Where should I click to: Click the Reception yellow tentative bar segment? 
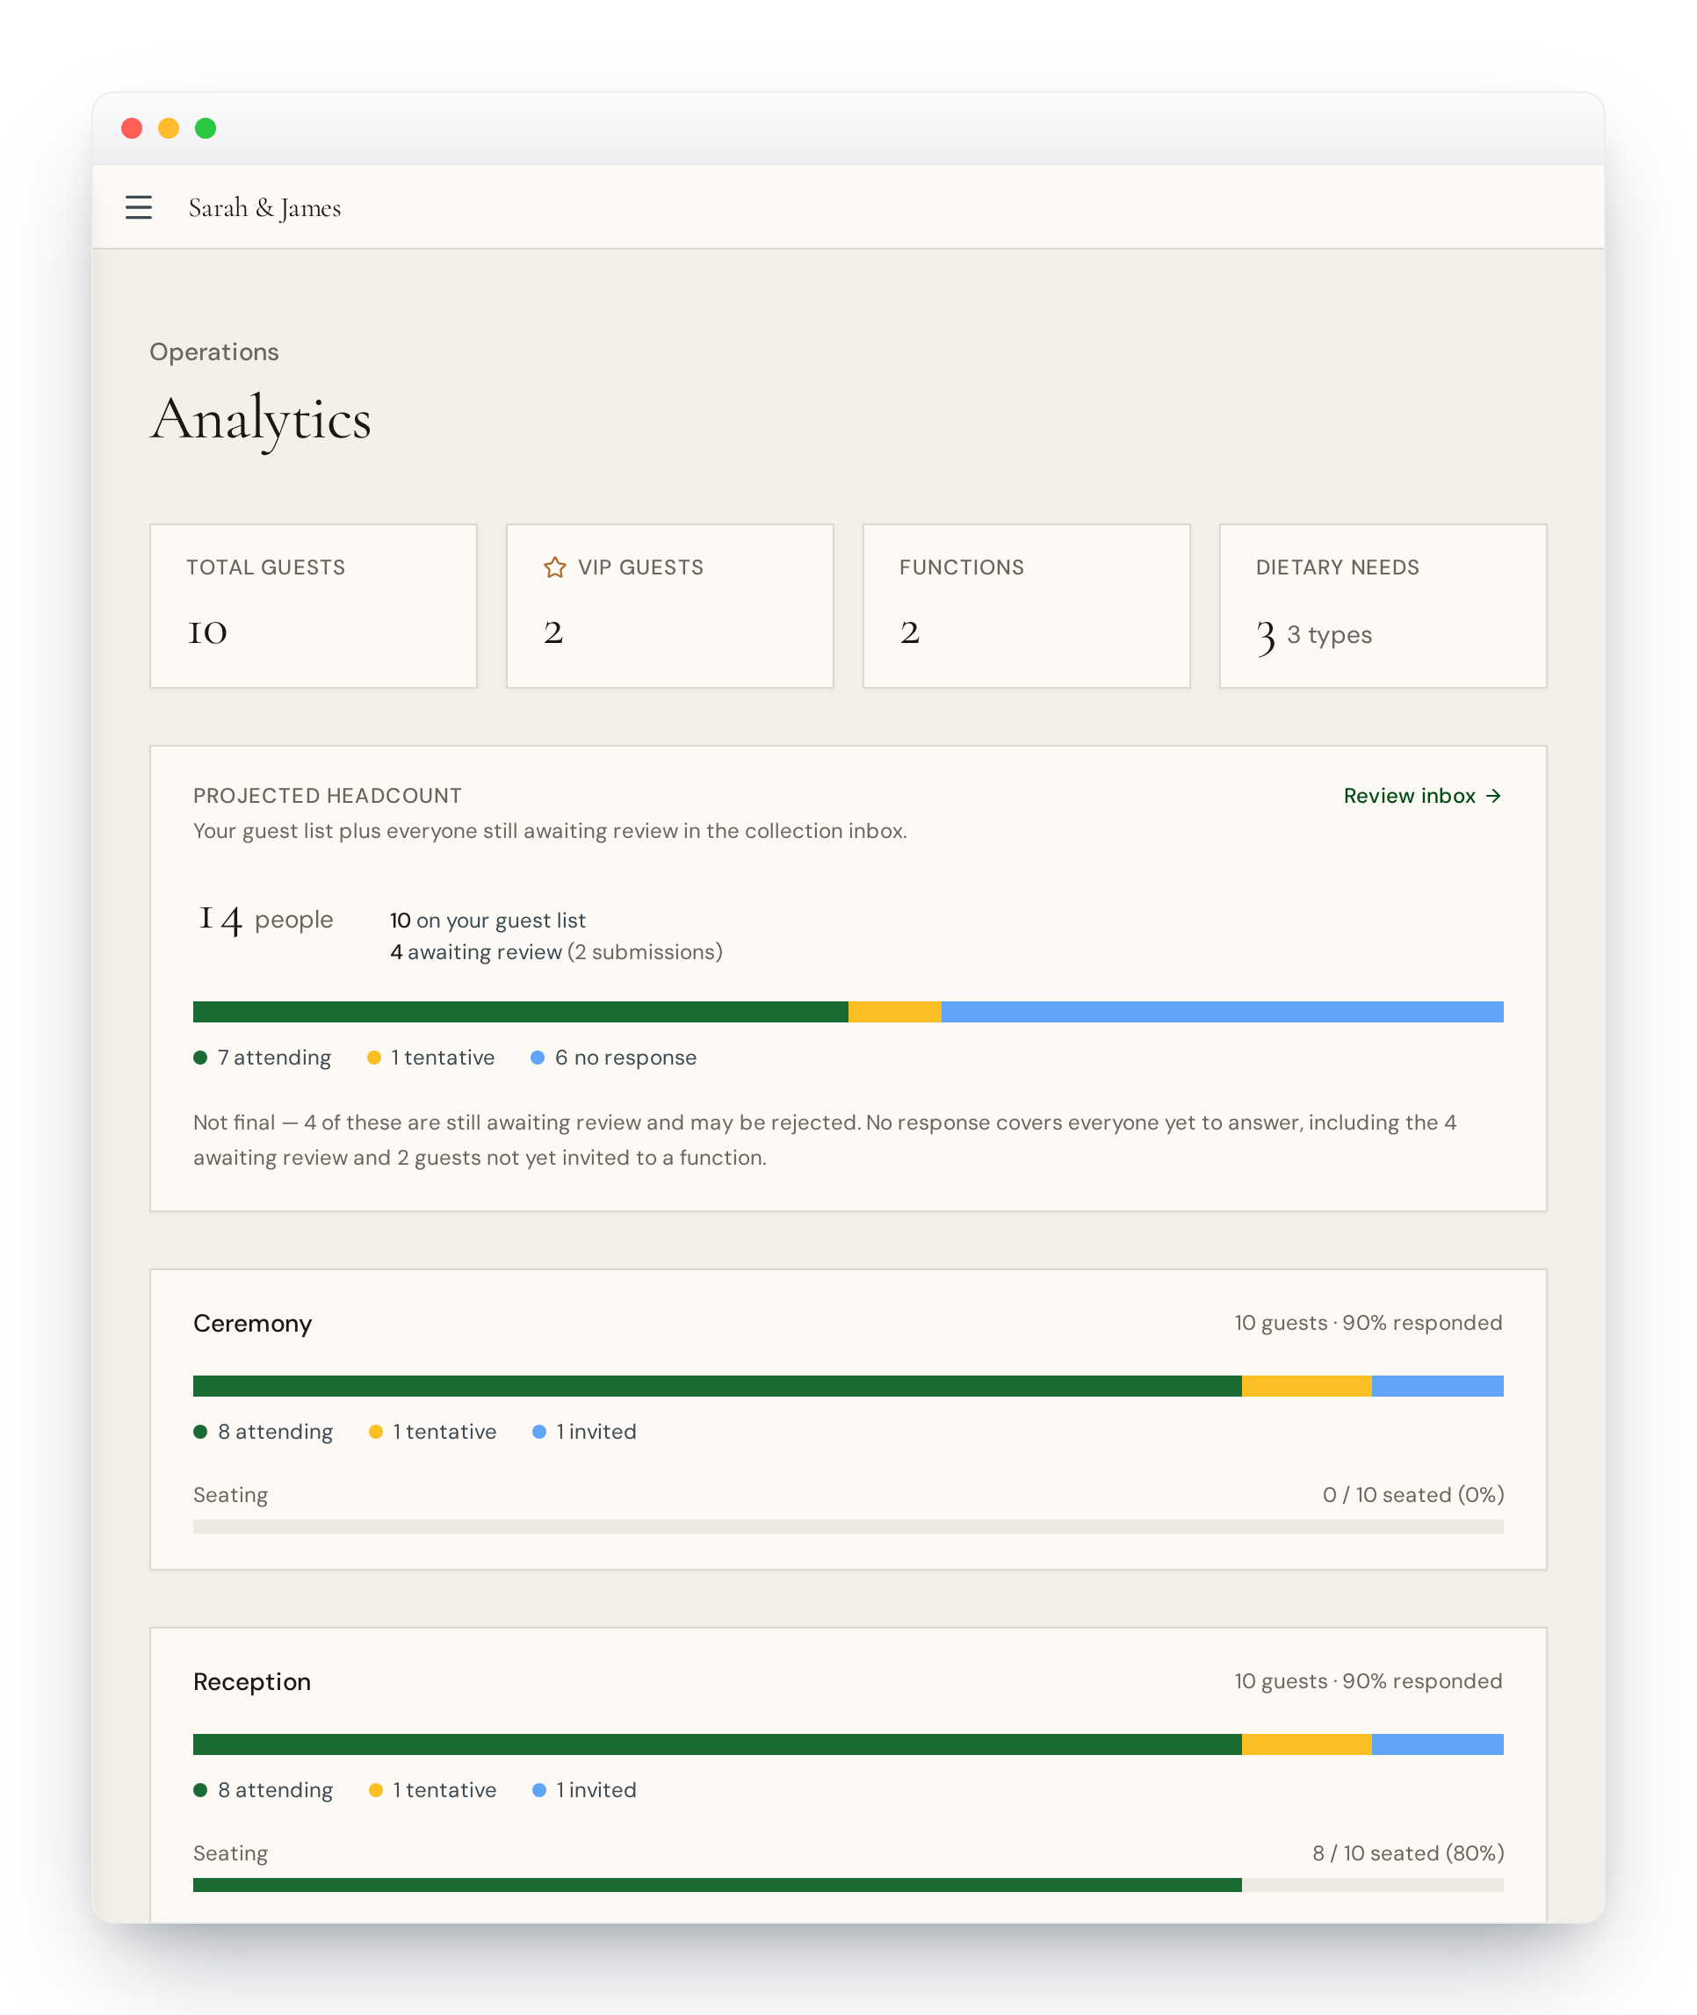coord(1306,1744)
